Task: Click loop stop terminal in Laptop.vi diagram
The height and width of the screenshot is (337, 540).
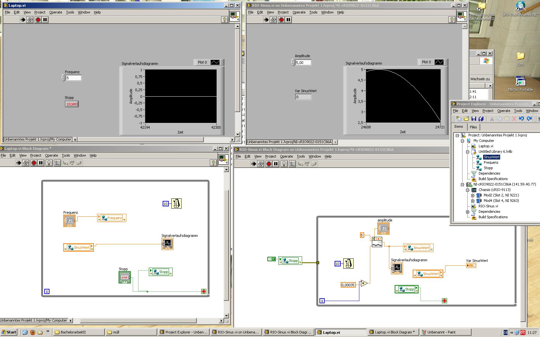Action: [203, 291]
